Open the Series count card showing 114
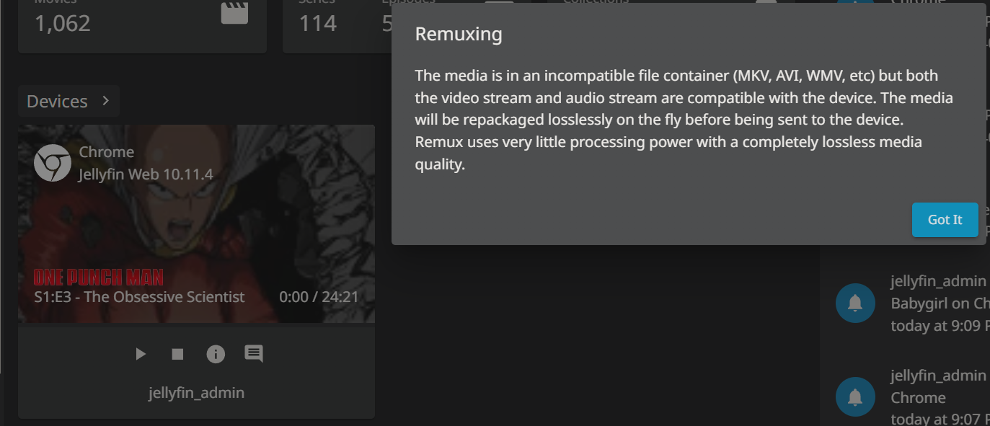The width and height of the screenshot is (990, 426). pos(318,24)
